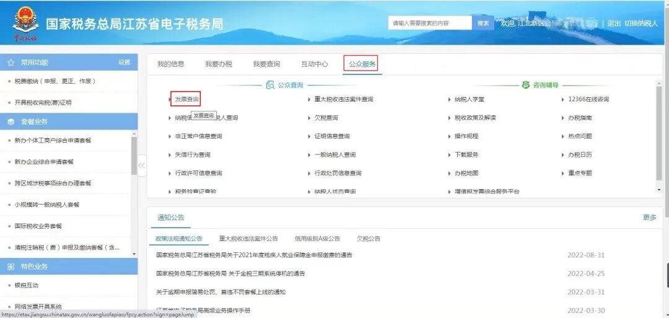Open sidebar item 开具税收完税(费)证明
Image resolution: width=669 pixels, height=318 pixels.
(43, 102)
